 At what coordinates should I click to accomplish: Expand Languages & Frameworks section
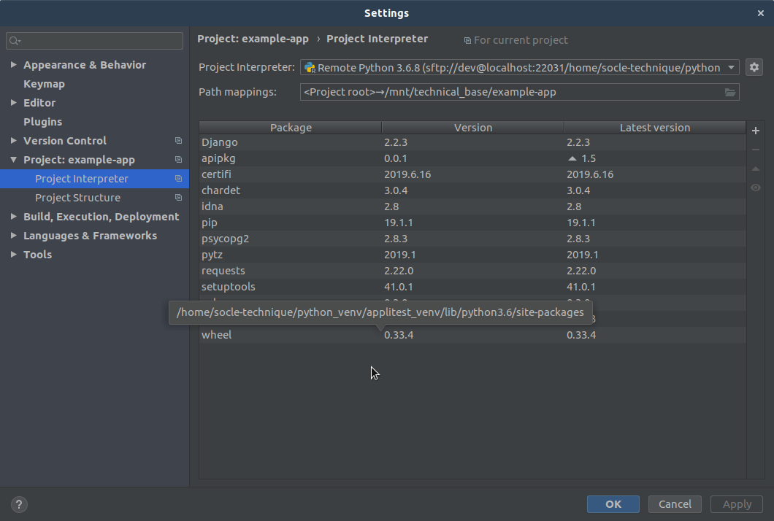(14, 236)
